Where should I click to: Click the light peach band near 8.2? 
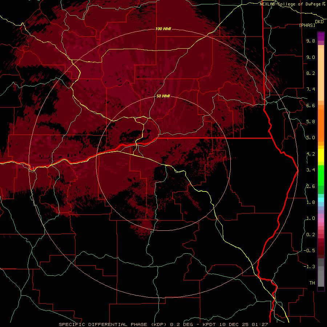point(321,74)
